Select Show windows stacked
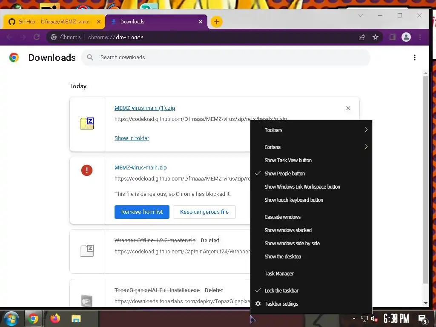 coord(311,230)
